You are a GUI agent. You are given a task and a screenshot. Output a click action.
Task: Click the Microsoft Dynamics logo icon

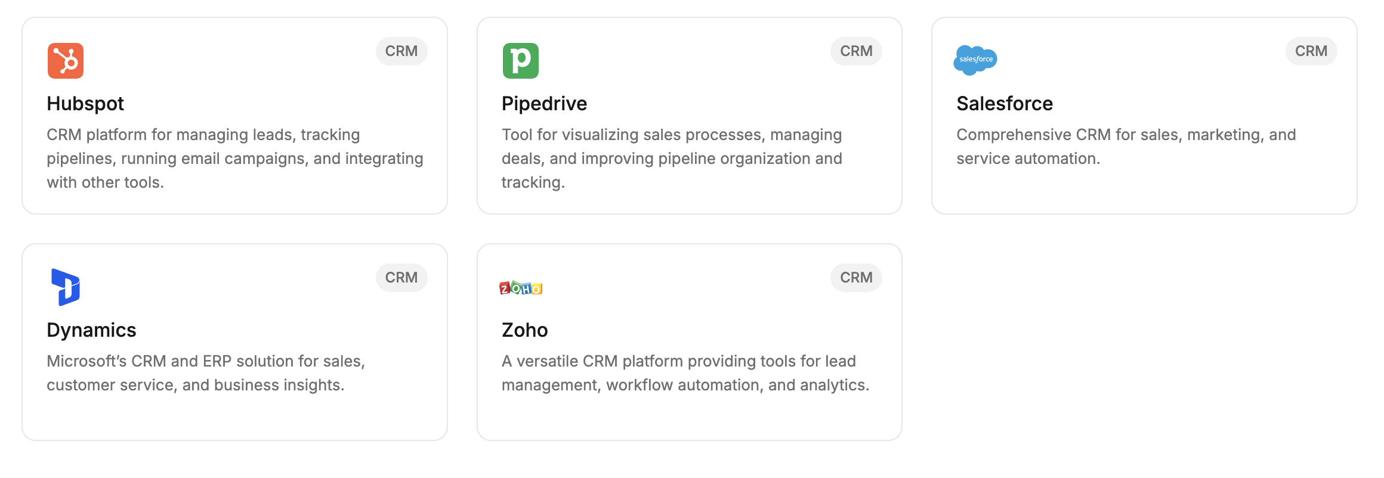coord(66,287)
